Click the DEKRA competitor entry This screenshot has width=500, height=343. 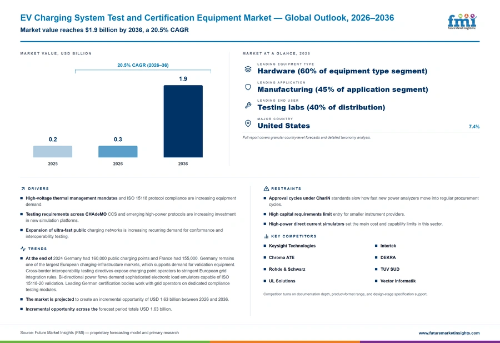388,257
